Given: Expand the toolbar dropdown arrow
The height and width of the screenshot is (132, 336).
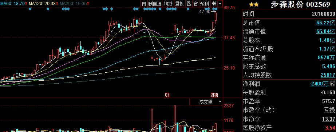Looking at the screenshot, I should click(220, 4).
